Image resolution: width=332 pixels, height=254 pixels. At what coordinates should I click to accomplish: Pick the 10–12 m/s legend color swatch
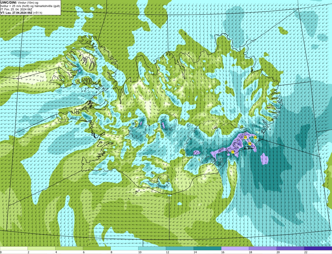click(x=152, y=248)
